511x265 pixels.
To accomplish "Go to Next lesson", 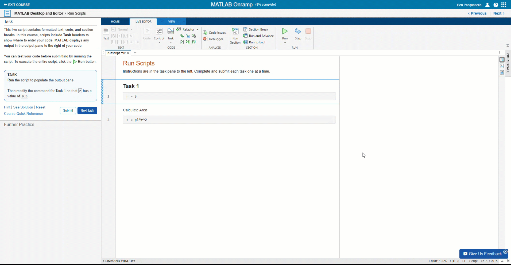I will click(x=499, y=13).
